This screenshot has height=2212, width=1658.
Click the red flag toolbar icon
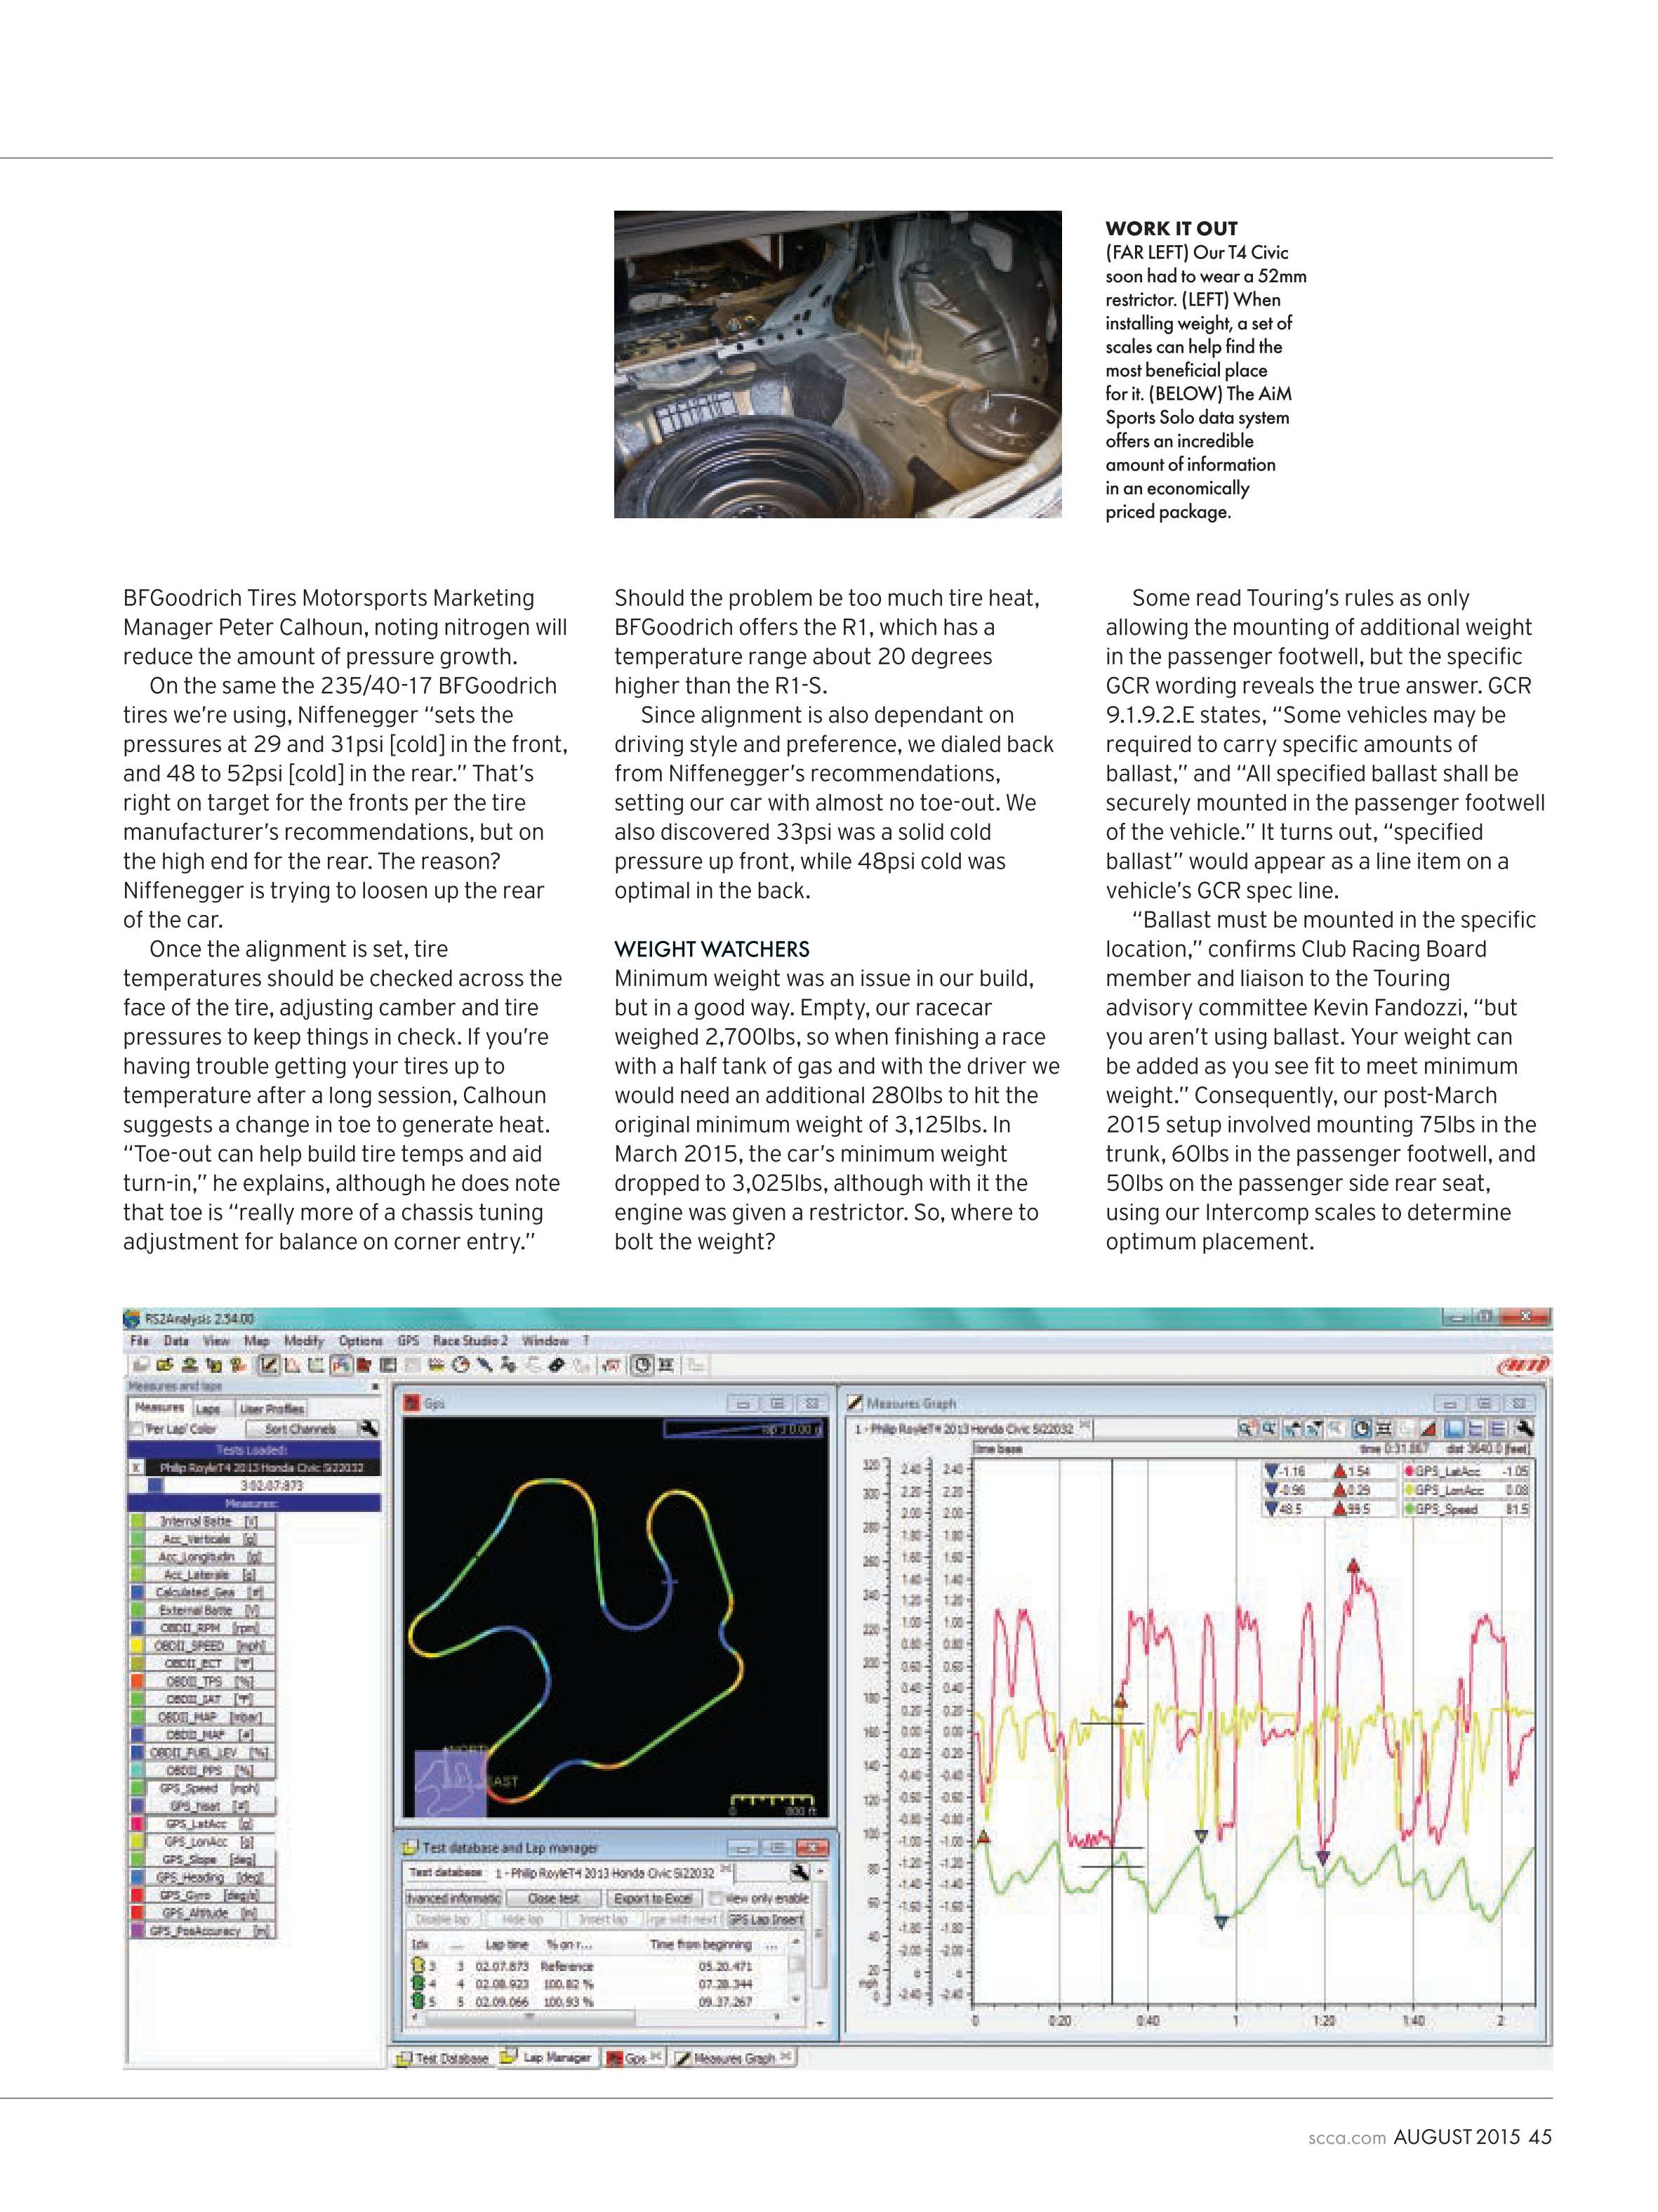(364, 1365)
